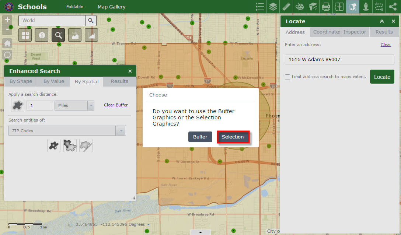Click the Enhanced Search panel corner grip handle
Viewport: 401px width, 235px height.
click(x=133, y=198)
